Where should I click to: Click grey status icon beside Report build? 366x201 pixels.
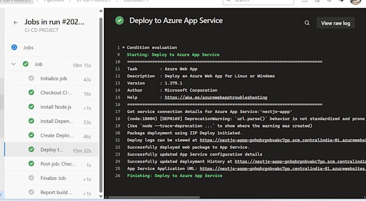tap(31, 192)
